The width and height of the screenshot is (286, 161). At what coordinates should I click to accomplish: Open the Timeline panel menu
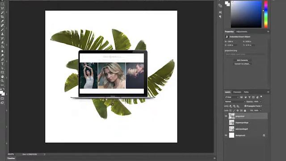point(214,158)
